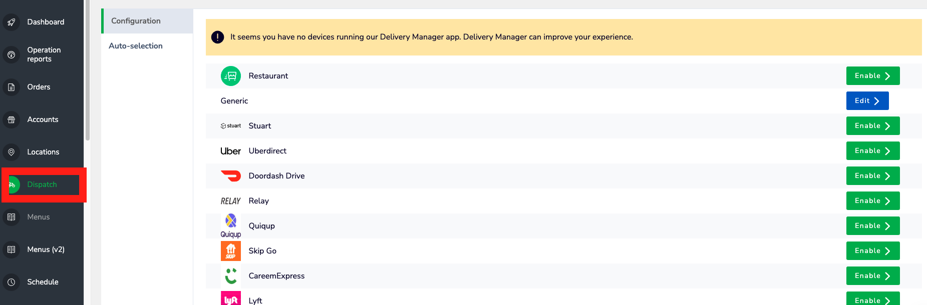This screenshot has height=305, width=927.
Task: Click the 'Relay' service name
Action: click(x=259, y=201)
